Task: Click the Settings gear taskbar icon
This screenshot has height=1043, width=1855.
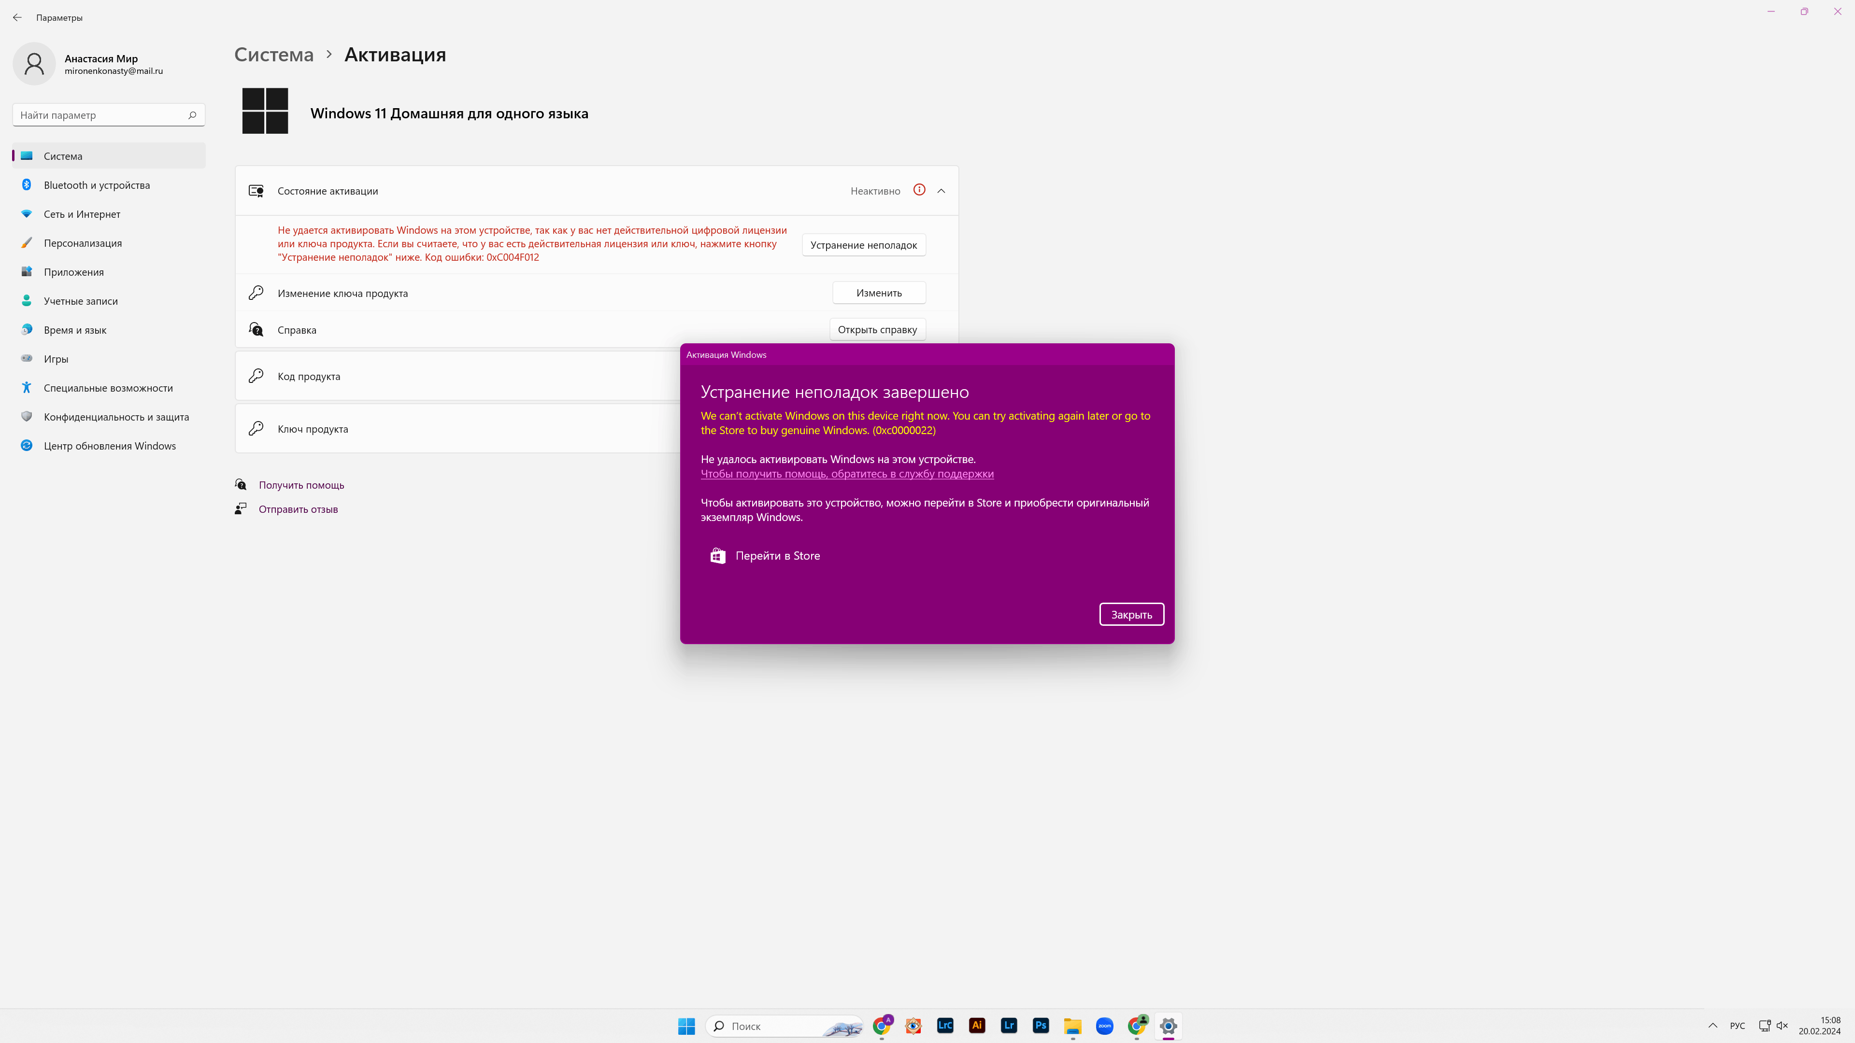Action: pyautogui.click(x=1168, y=1026)
